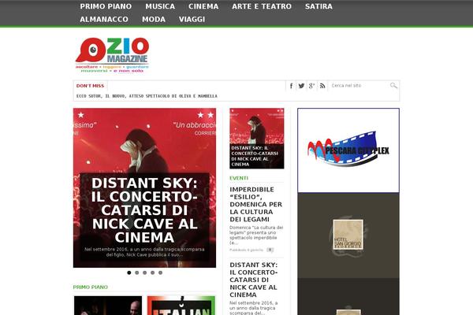Open the Arte e Teatro menu item
This screenshot has width=473, height=315.
click(x=262, y=6)
